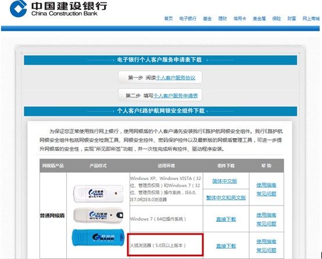Open 使用指南 in the 火狐浏览器 row
322x259 pixels.
click(266, 242)
